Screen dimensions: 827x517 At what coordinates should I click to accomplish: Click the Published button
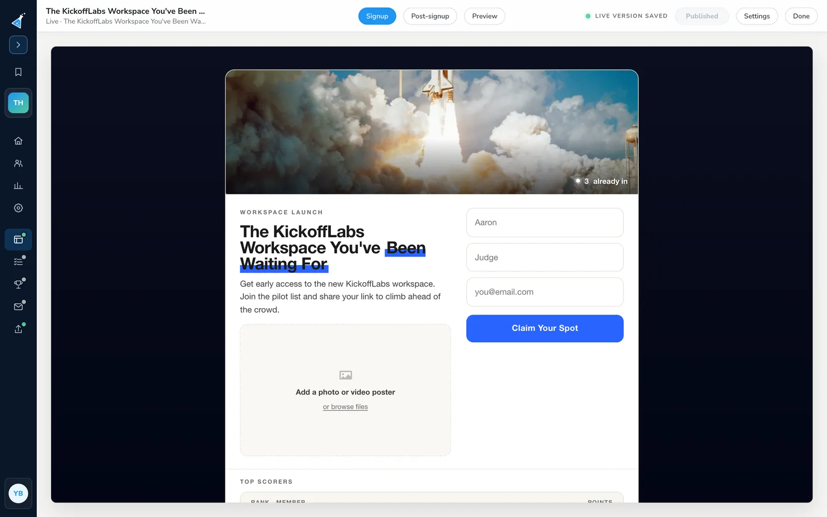(x=702, y=16)
